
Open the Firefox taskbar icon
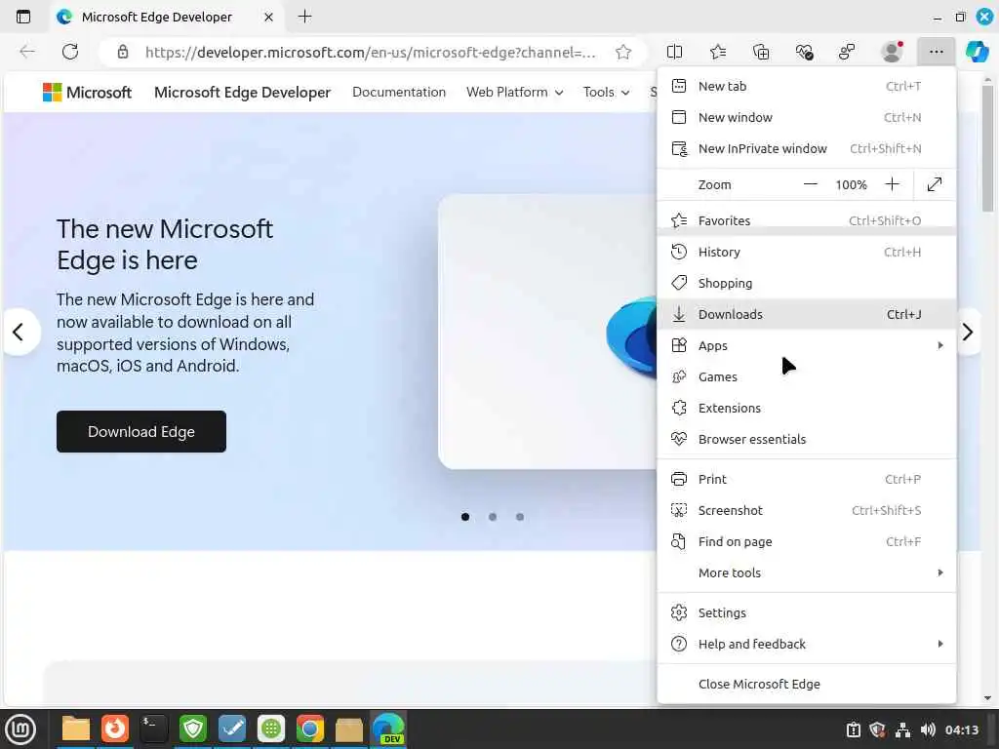pyautogui.click(x=115, y=728)
